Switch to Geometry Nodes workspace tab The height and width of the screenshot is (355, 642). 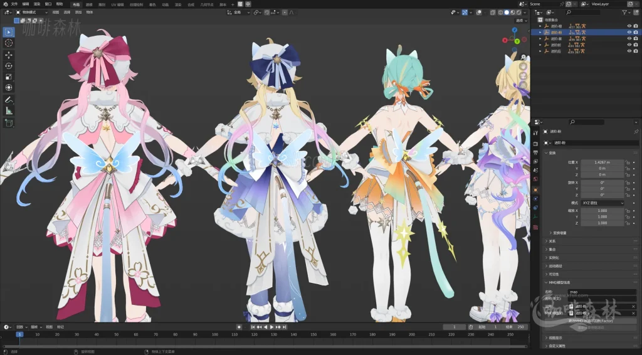(x=207, y=4)
